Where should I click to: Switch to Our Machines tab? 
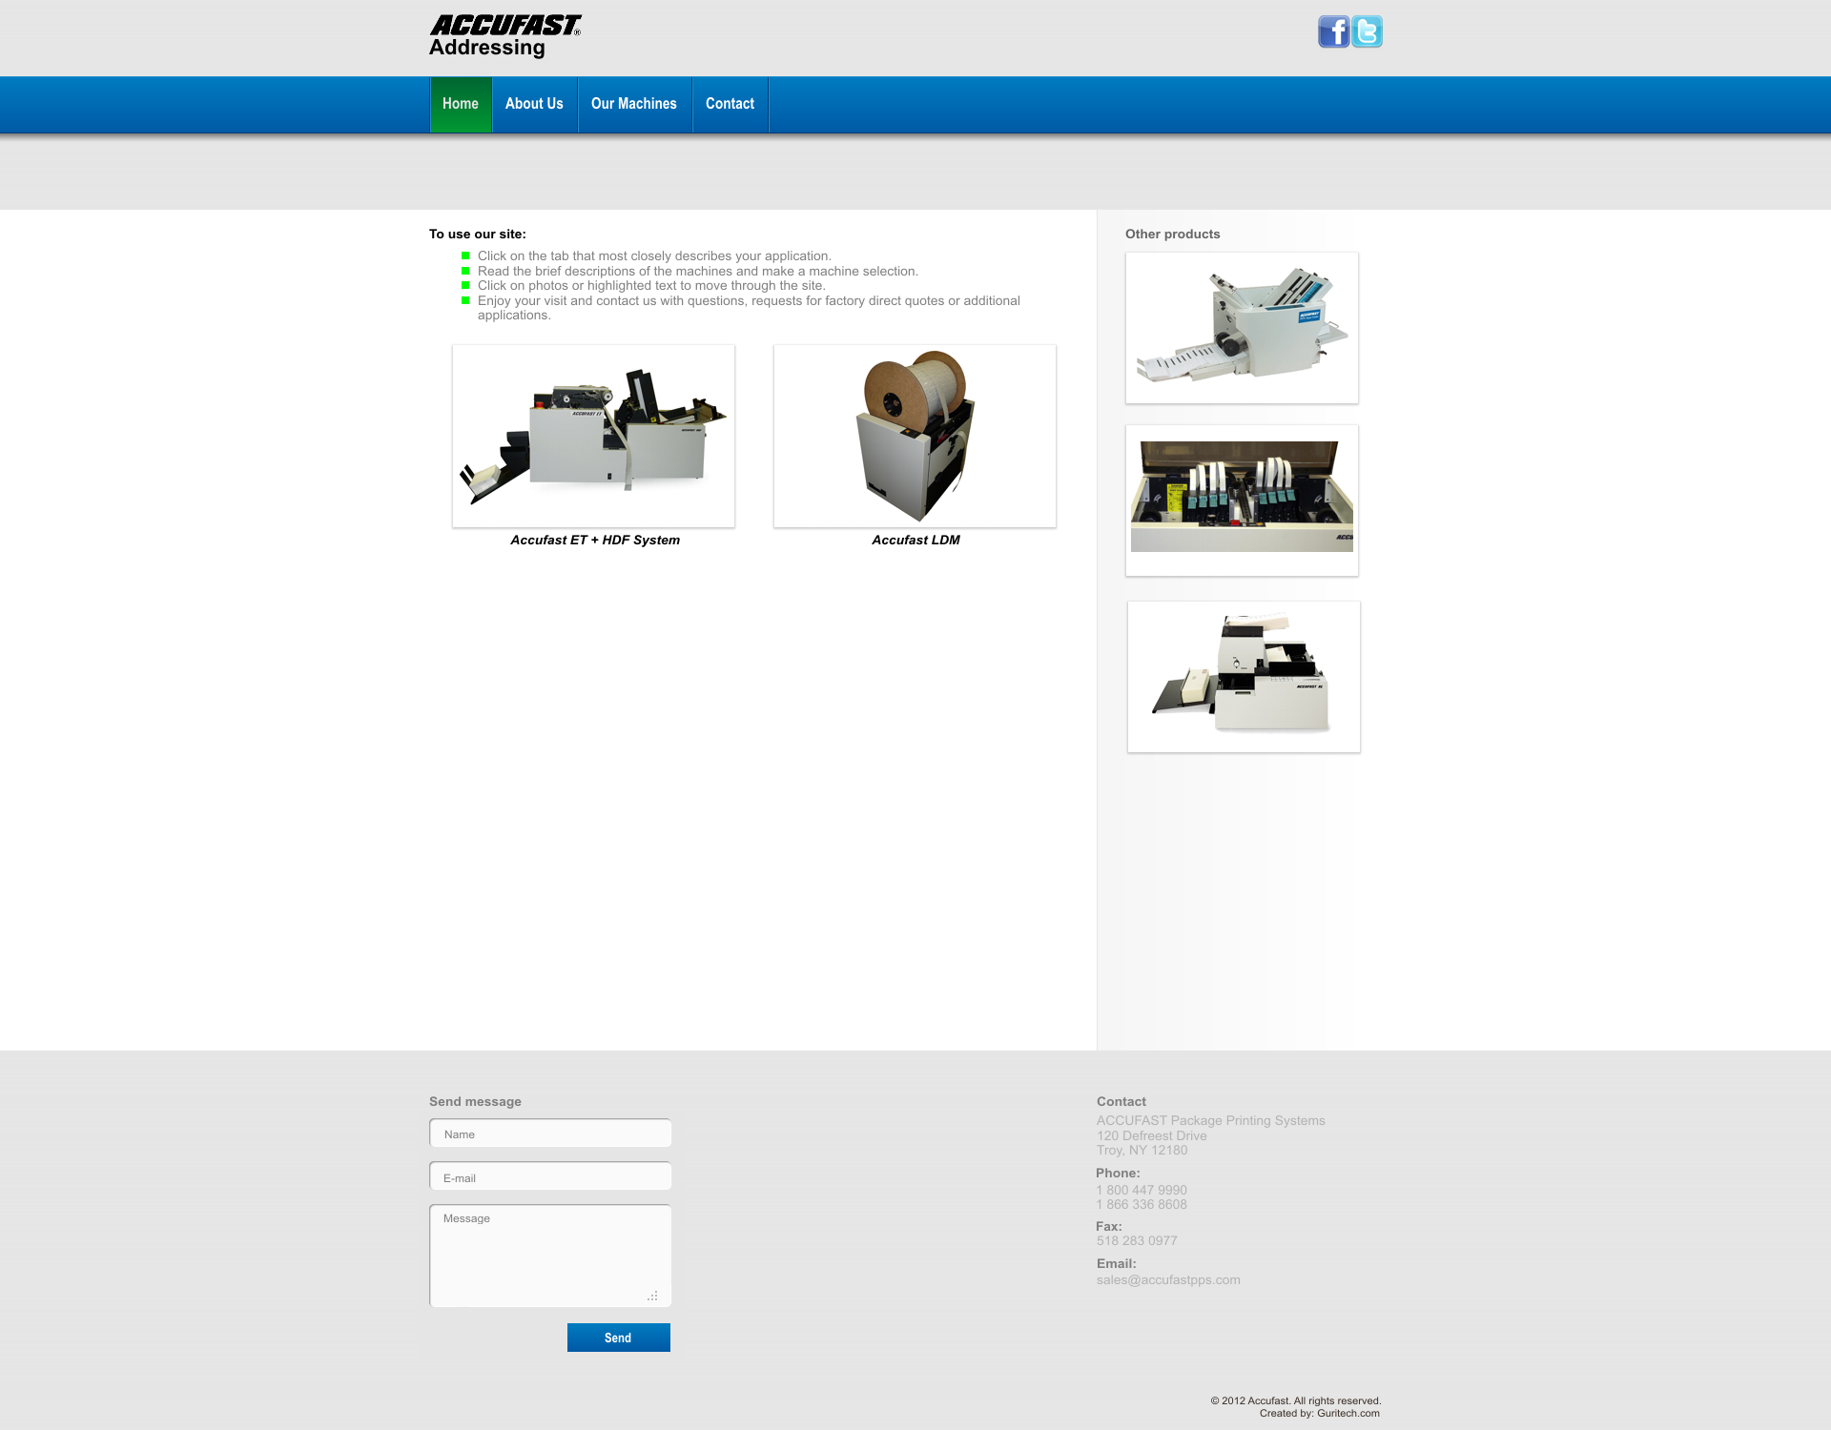point(634,104)
